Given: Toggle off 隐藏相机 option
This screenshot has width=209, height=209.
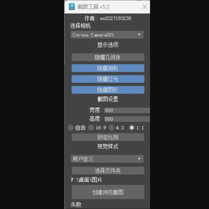Looking at the screenshot, I should 108,68.
